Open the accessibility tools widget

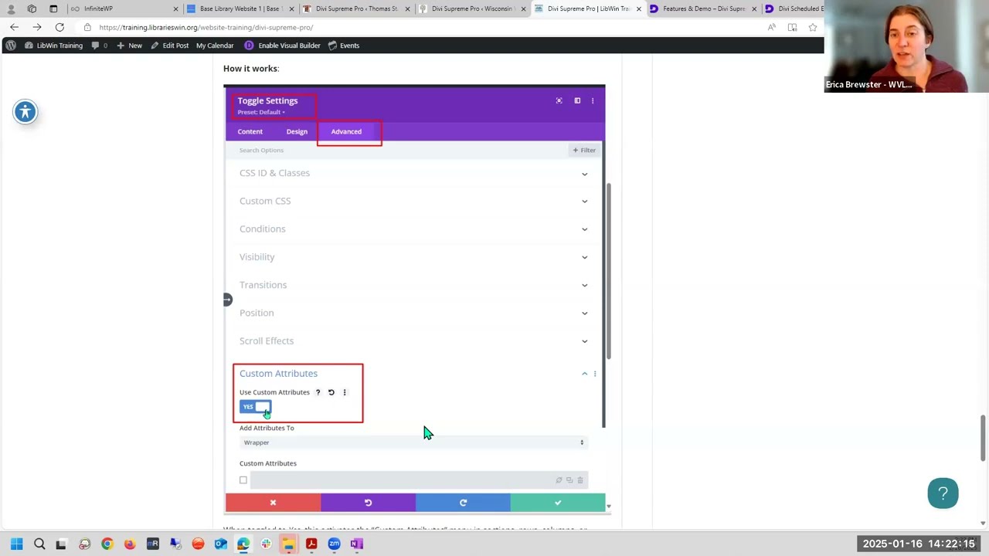25,112
